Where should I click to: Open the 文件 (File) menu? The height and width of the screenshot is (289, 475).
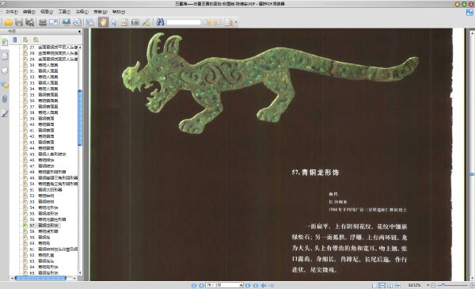click(x=11, y=12)
